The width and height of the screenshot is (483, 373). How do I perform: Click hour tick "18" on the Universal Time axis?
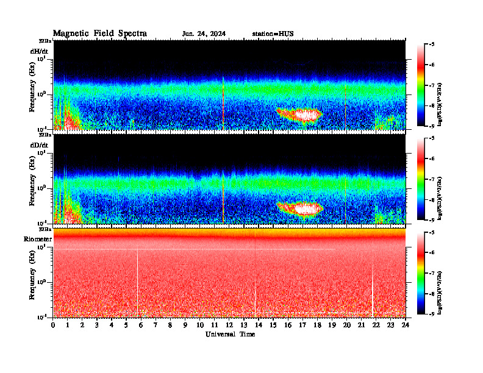[x=317, y=325]
